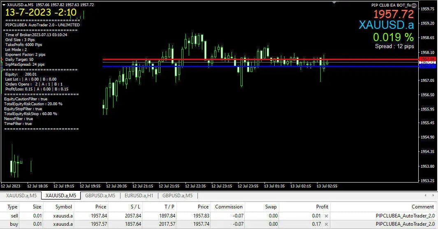Click the buy order profit 0.17
The image size is (438, 229).
316,224
